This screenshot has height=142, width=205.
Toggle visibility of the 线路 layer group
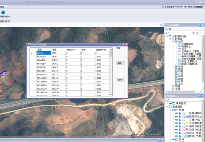173,110
